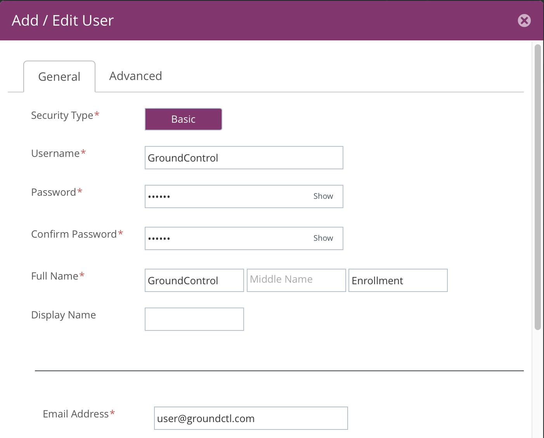Screen dimensions: 544x438
Task: Reveal password with Show in Password field
Action: [x=323, y=196]
